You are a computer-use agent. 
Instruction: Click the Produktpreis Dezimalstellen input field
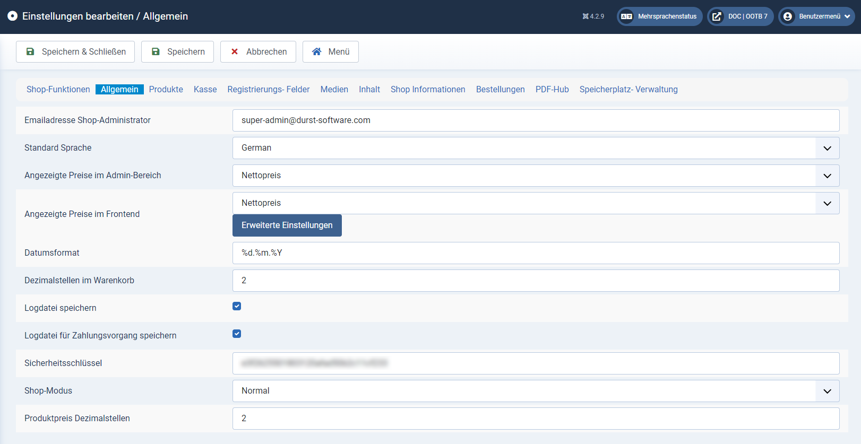pos(536,419)
